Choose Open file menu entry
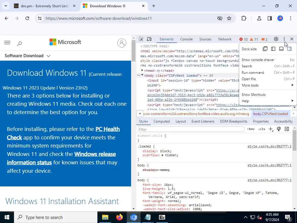The image size is (297, 223). click(268, 79)
